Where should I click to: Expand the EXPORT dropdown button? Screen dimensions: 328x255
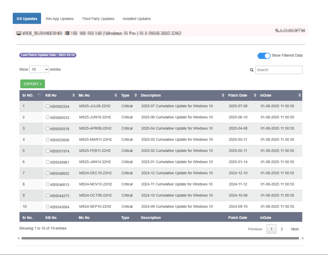coord(32,84)
